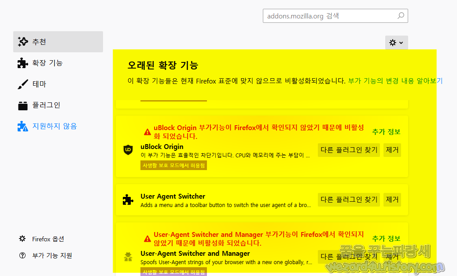Open 추가 정보 link for User-Agent Switcher and Manager
This screenshot has height=276, width=457.
pos(386,239)
